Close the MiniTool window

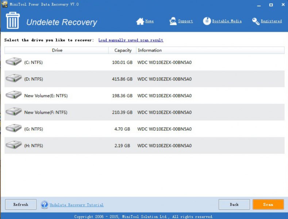283,5
